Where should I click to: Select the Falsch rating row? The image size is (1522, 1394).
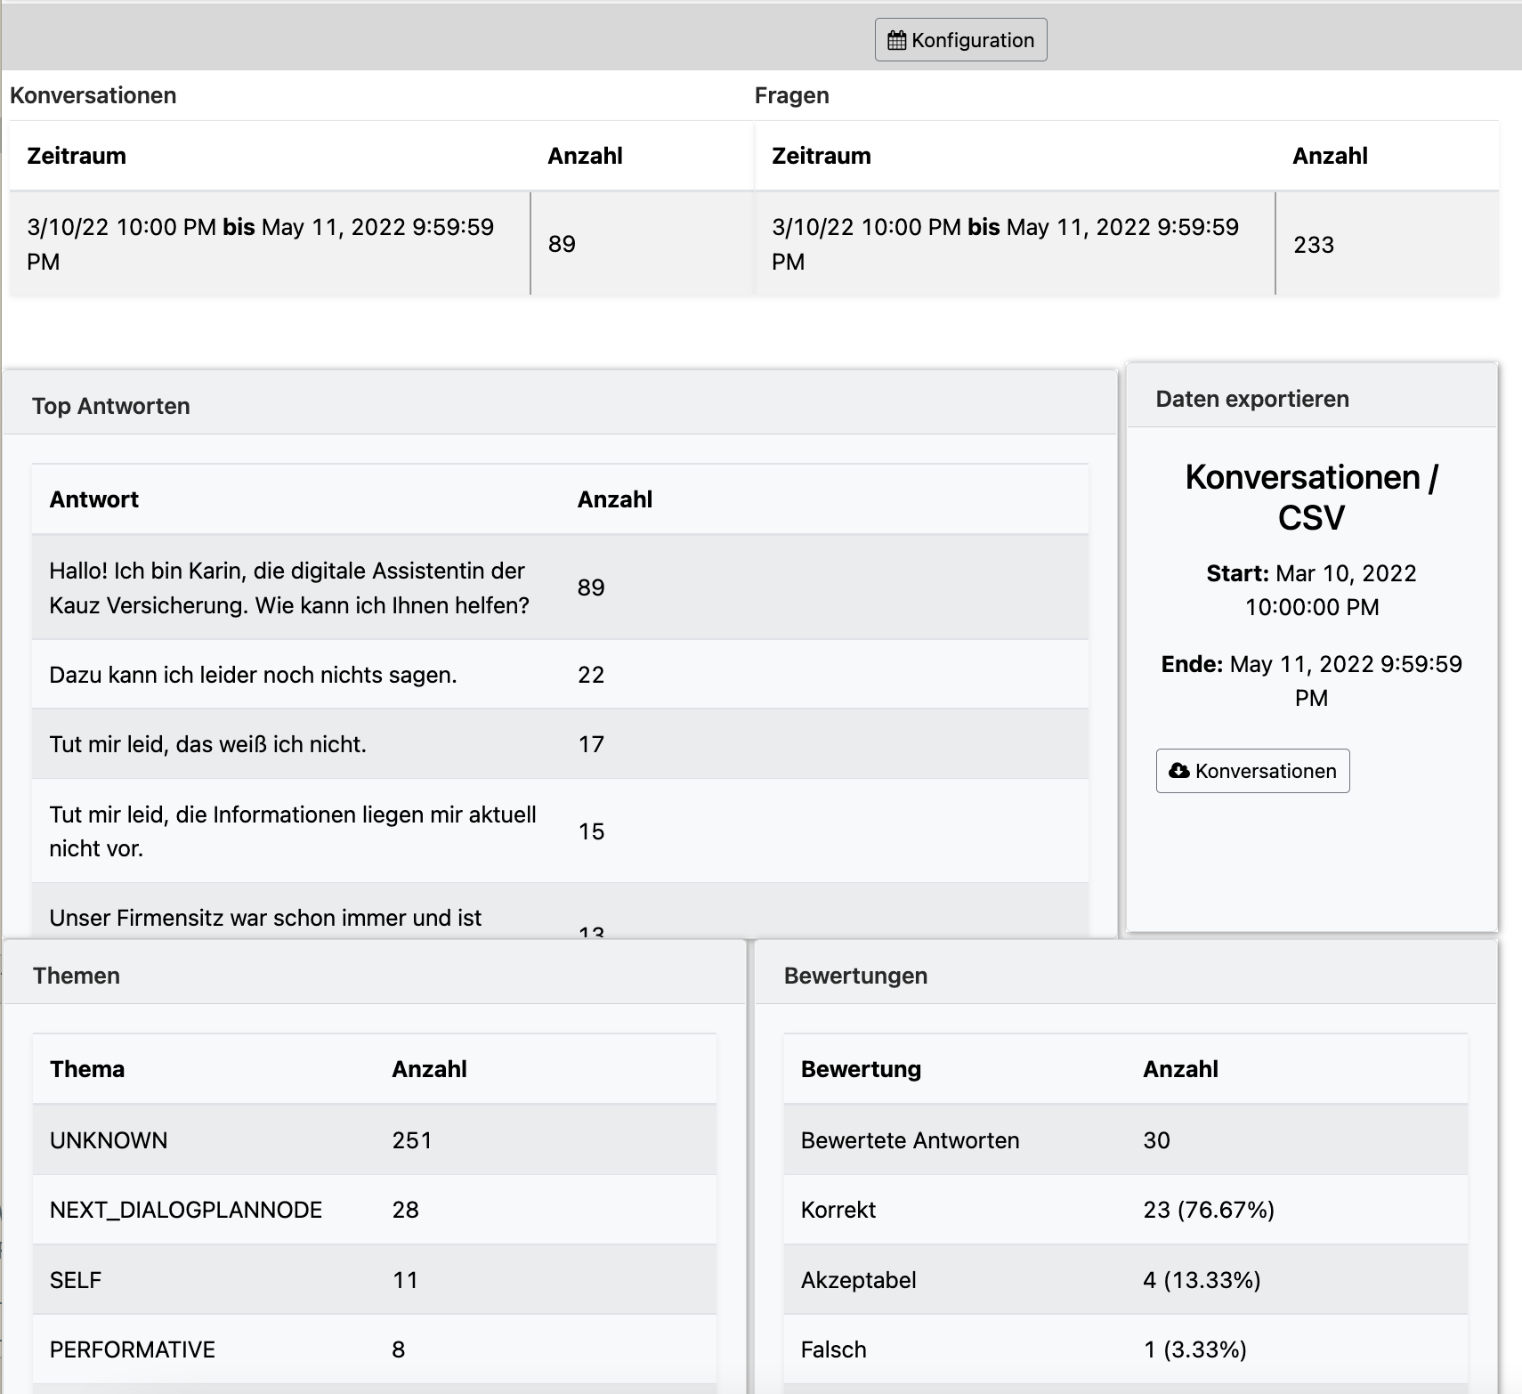click(x=1126, y=1349)
